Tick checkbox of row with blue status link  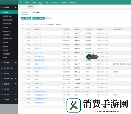point(23,91)
